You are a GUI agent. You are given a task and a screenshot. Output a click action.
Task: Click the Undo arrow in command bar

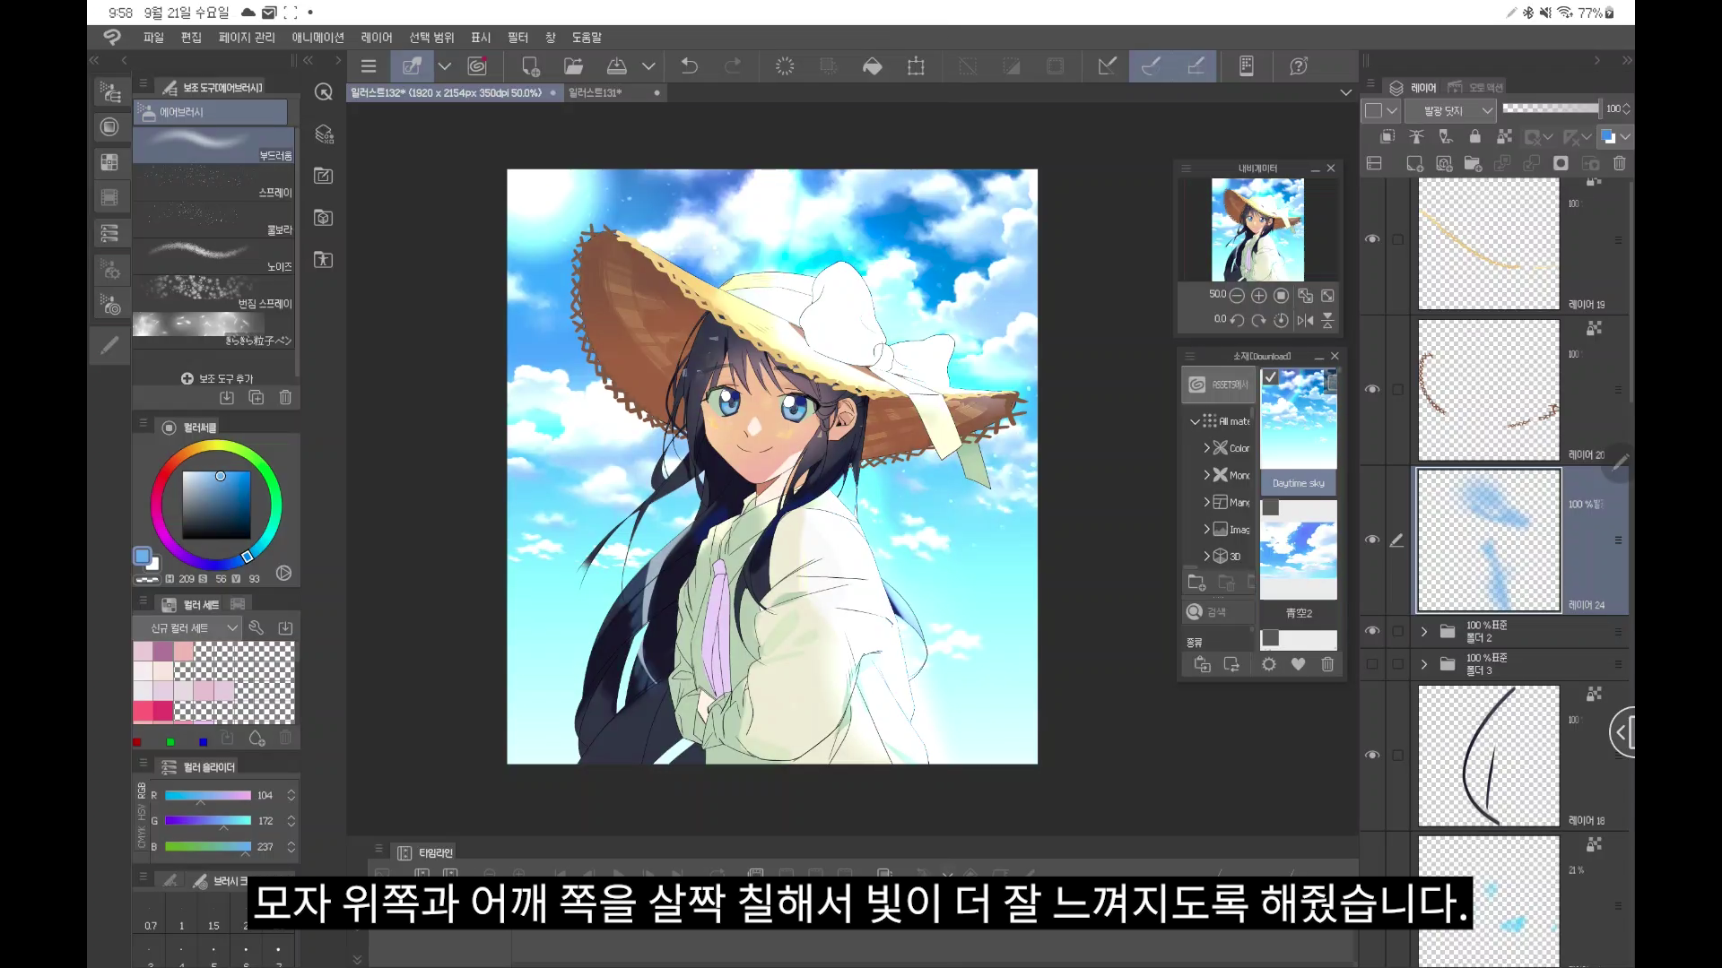point(689,66)
